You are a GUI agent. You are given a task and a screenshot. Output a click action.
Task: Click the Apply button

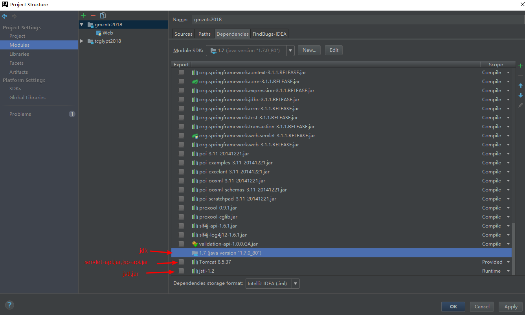point(511,307)
